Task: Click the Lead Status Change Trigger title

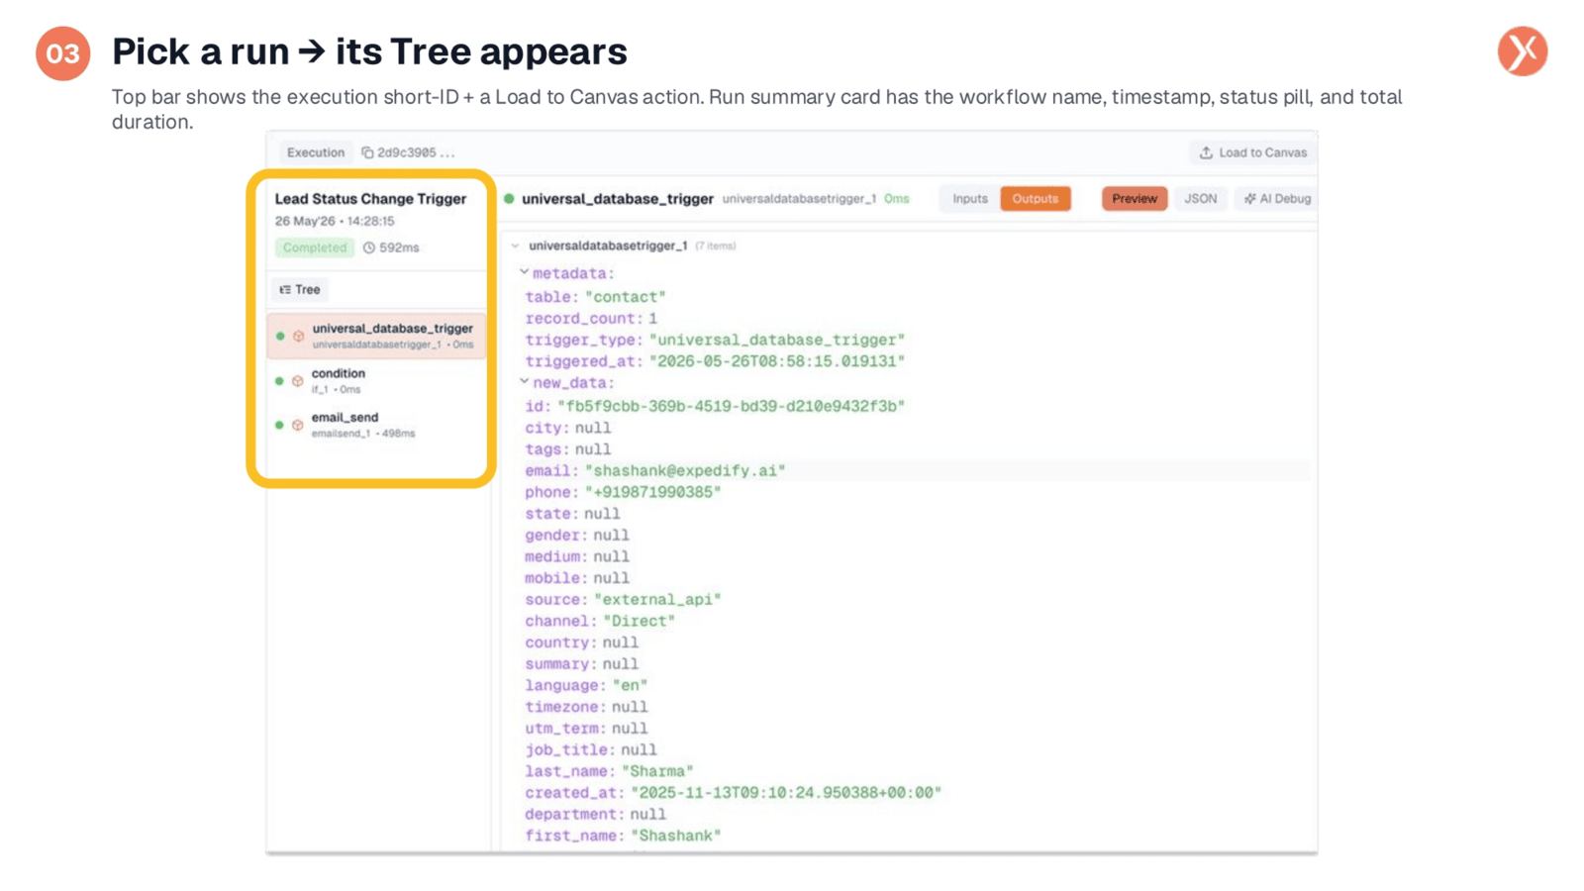Action: (370, 199)
